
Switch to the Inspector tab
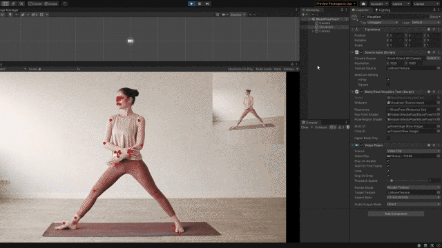coord(361,10)
